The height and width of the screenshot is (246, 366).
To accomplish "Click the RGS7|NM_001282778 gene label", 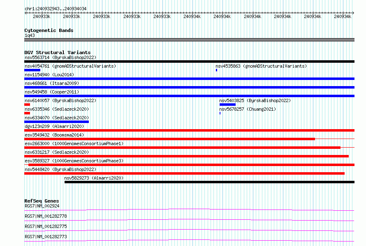I will click(x=46, y=216).
